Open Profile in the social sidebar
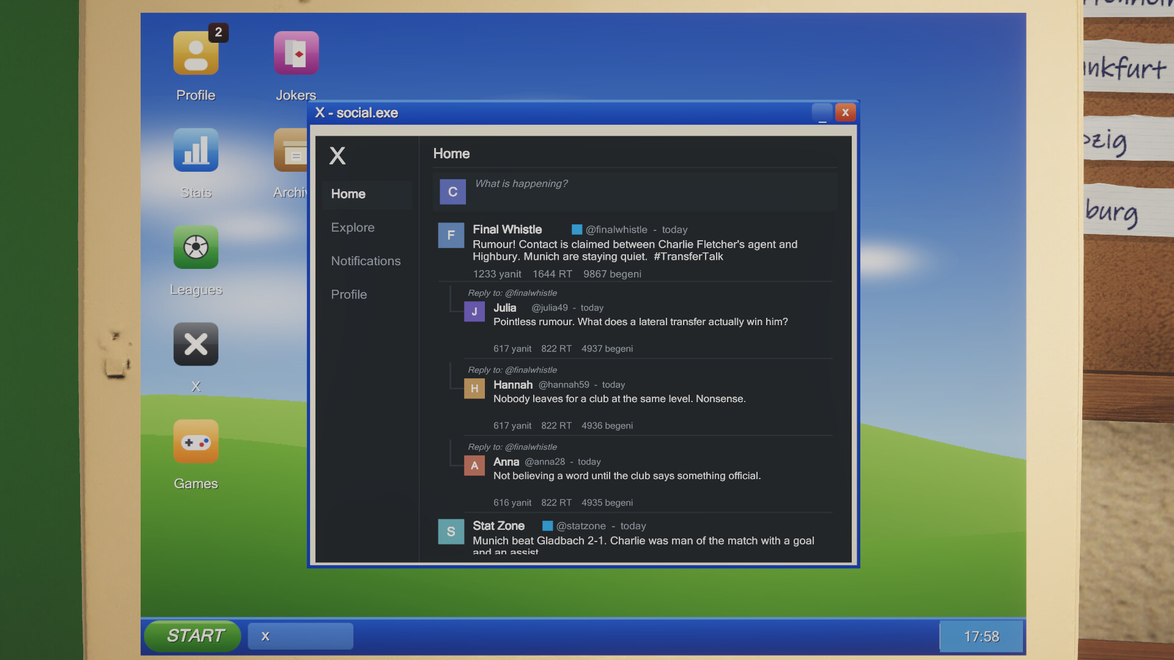This screenshot has height=660, width=1174. tap(349, 295)
